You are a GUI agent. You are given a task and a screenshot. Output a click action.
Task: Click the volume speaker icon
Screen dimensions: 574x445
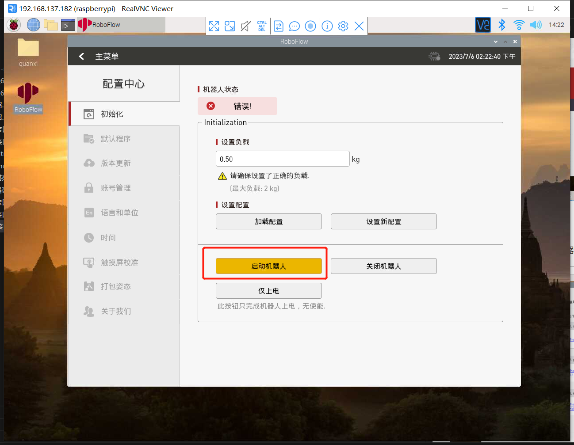536,25
